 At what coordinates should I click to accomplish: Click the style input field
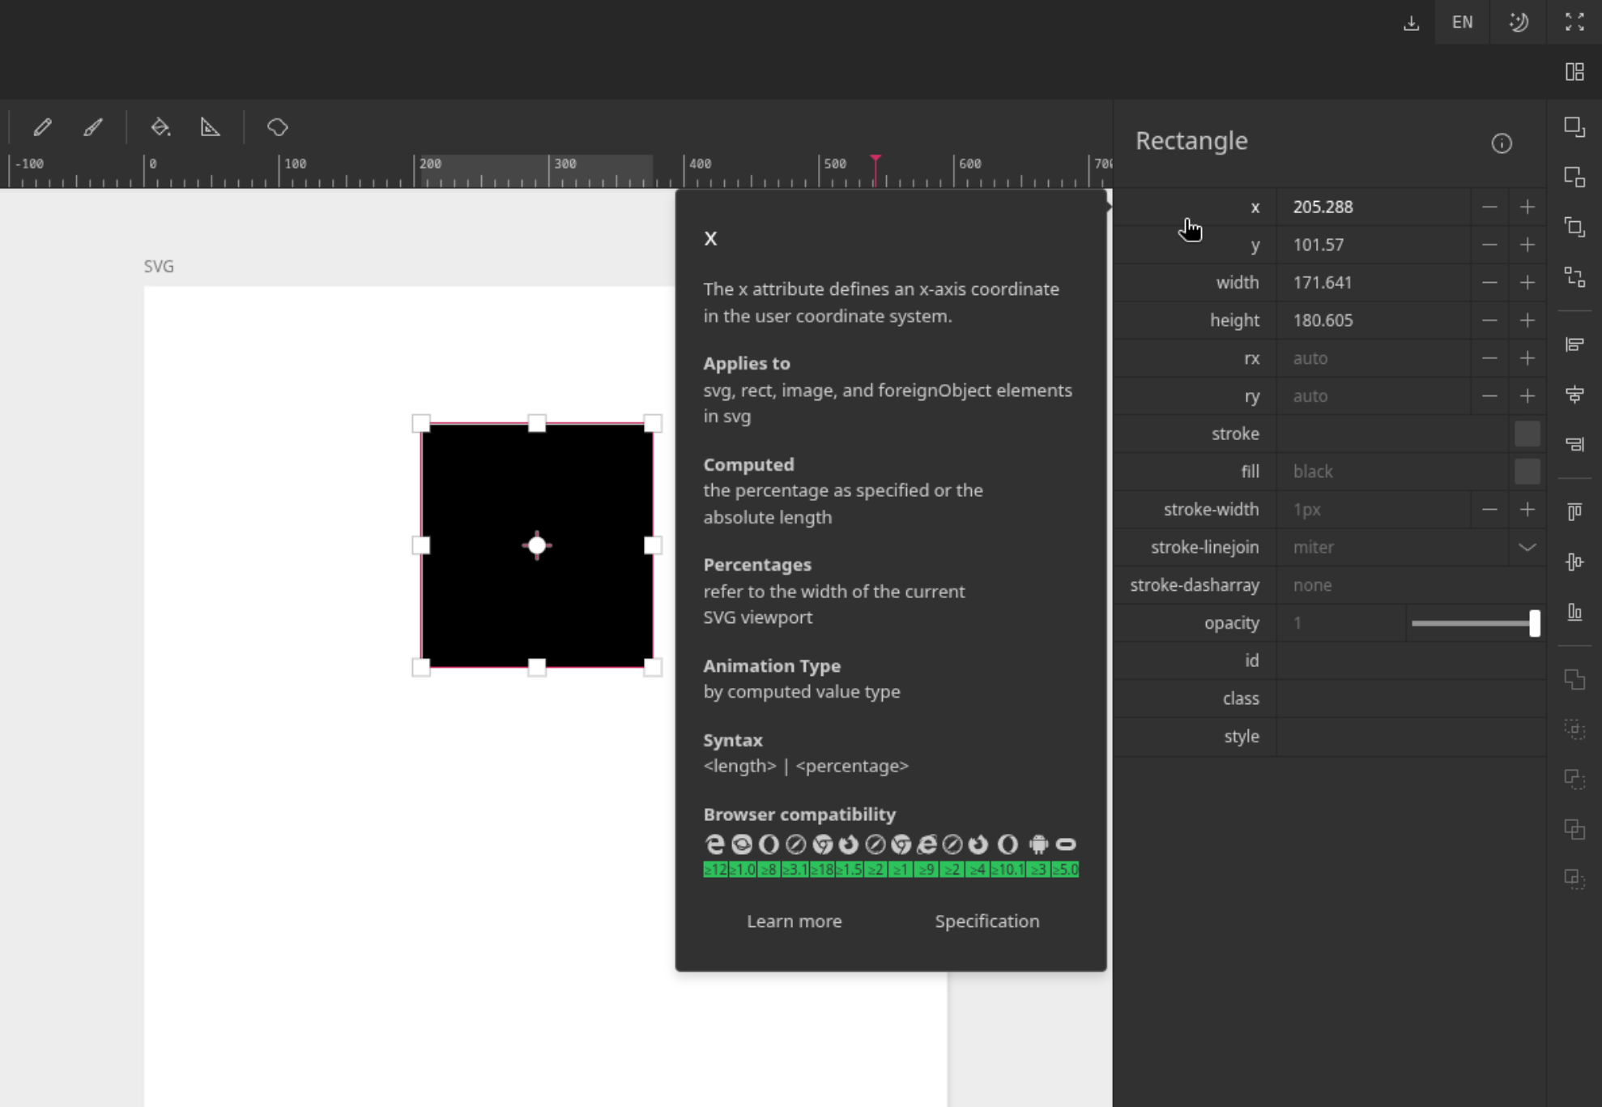point(1411,737)
